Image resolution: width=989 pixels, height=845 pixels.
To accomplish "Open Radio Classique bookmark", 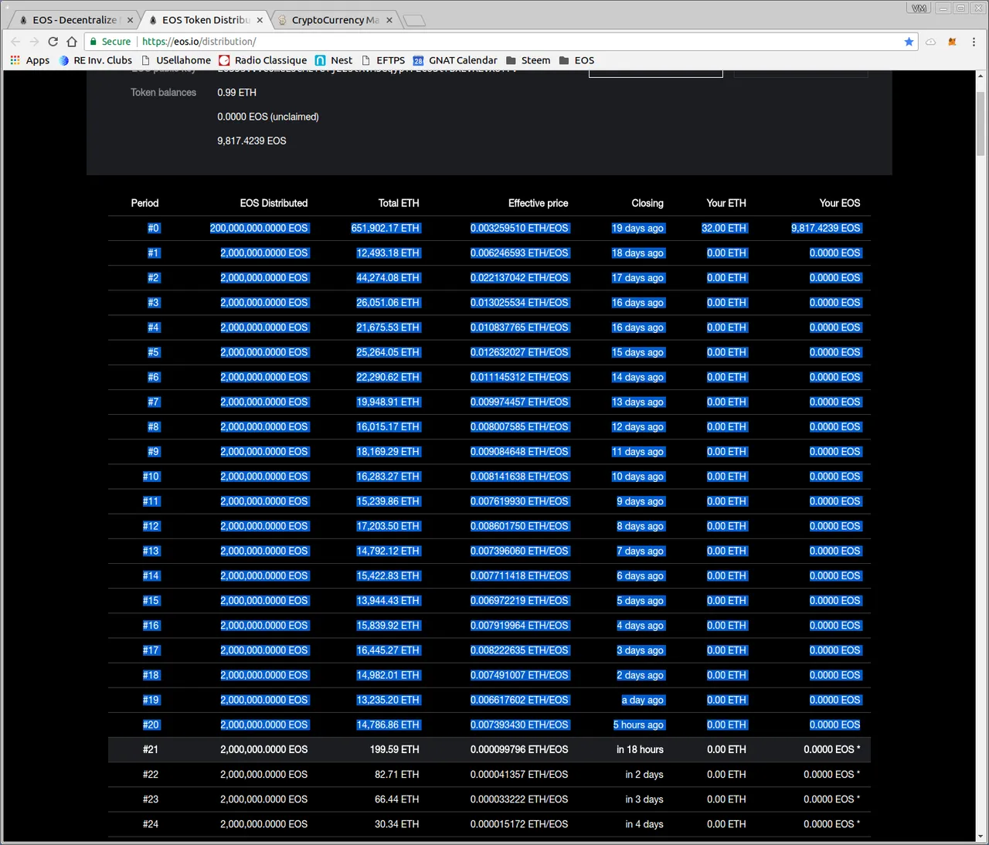I will tap(263, 60).
